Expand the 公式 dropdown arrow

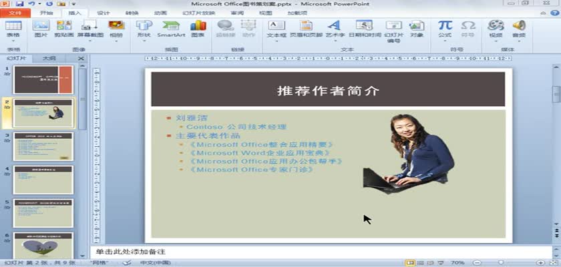pyautogui.click(x=445, y=41)
